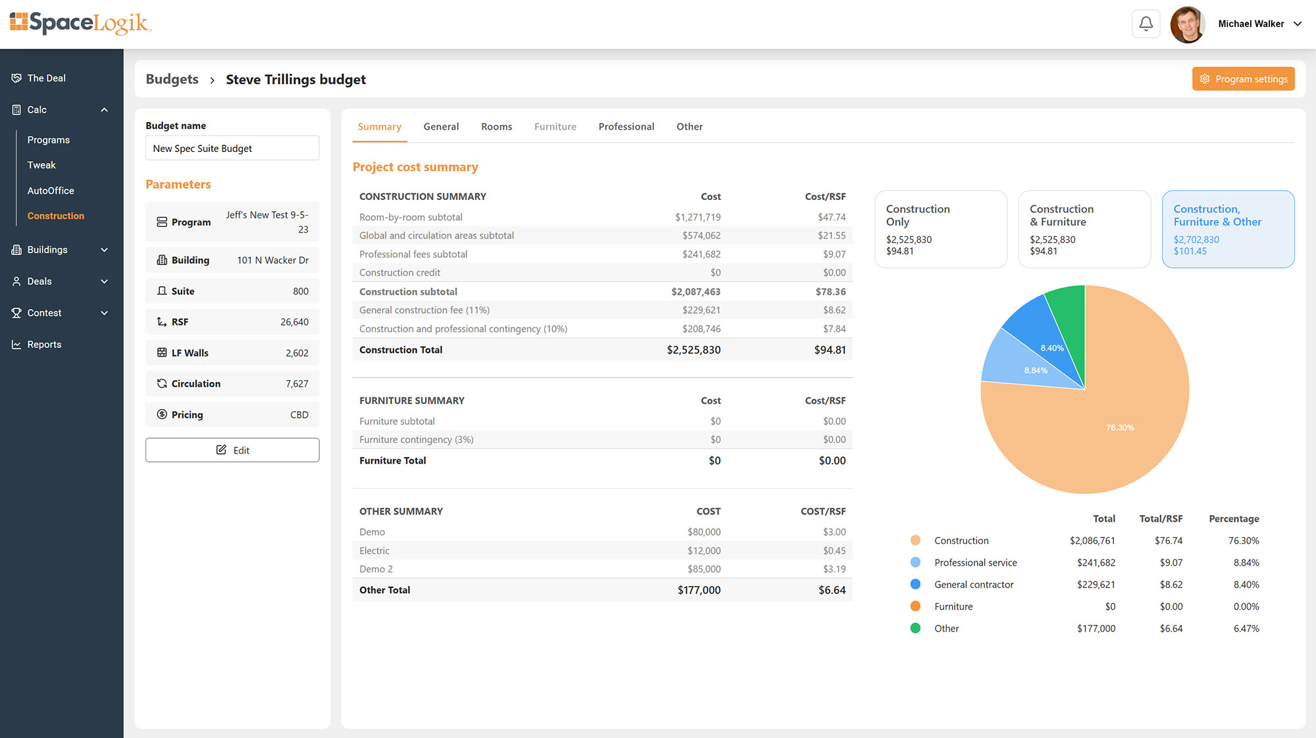1316x738 pixels.
Task: Click the trophy icon next to Contest
Action: point(16,313)
